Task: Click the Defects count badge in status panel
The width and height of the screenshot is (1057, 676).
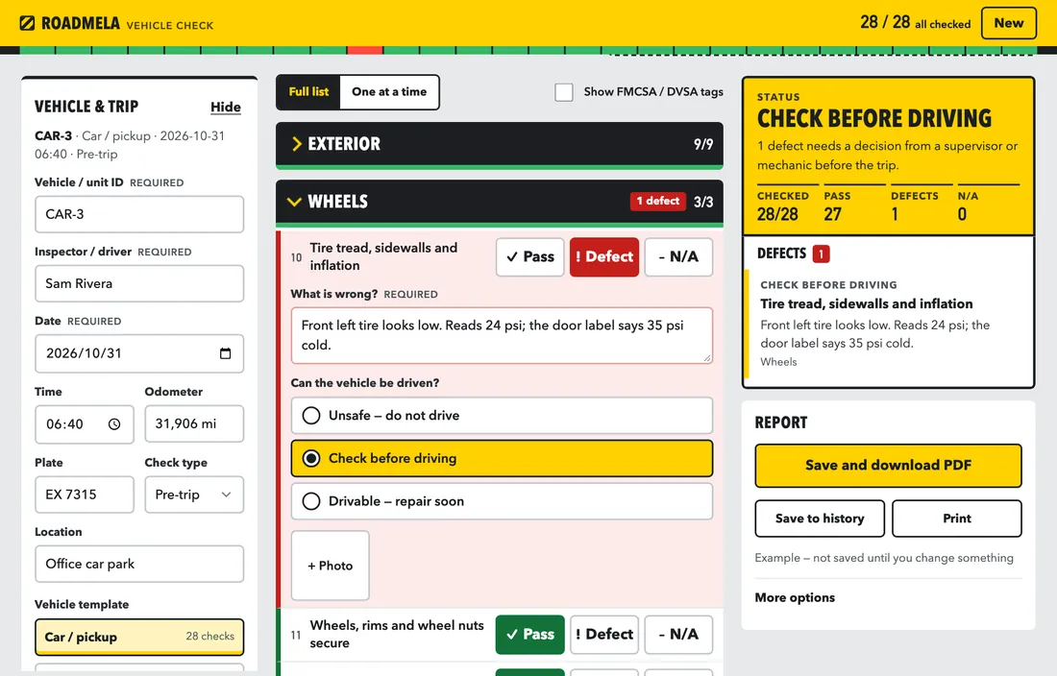Action: 821,253
